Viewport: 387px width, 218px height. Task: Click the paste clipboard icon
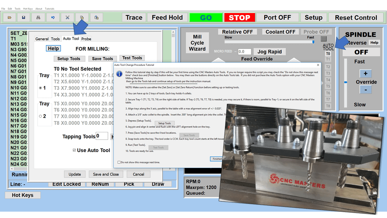coord(96,18)
